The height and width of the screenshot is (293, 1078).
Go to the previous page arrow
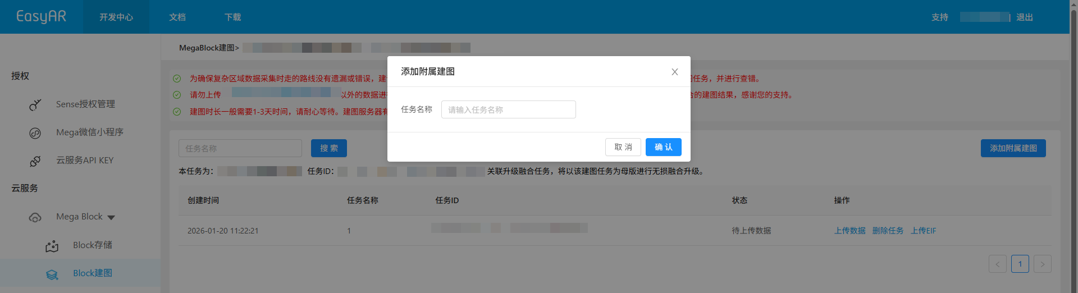click(997, 264)
